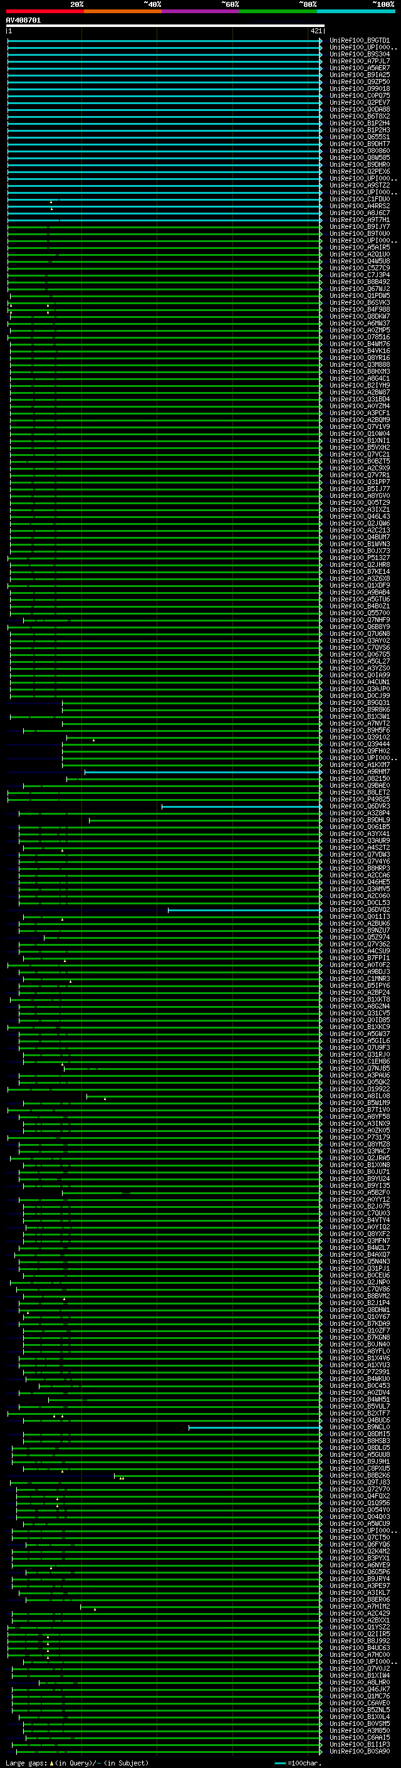Viewport: 401px width, 1768px height.
Task: Click the Large gaps legend text
Action: [26, 1763]
